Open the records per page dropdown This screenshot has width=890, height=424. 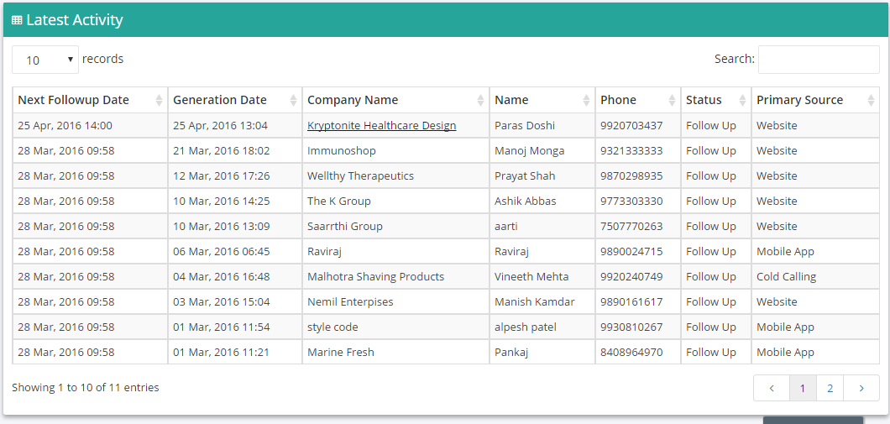coord(45,60)
